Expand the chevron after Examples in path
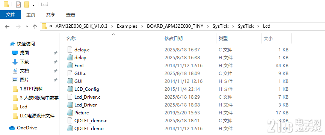The width and height of the screenshot is (325, 135). [x=142, y=26]
